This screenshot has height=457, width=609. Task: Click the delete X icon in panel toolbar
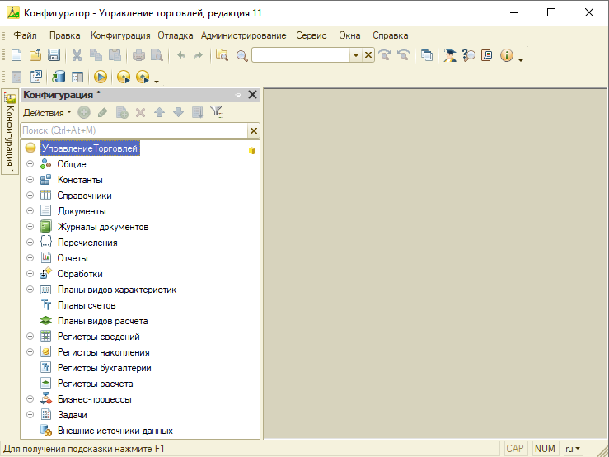point(140,113)
